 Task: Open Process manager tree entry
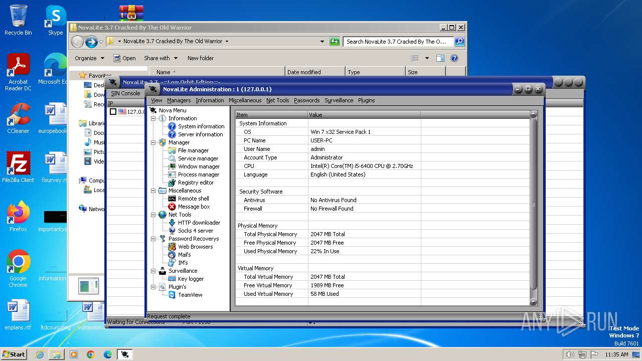[198, 174]
